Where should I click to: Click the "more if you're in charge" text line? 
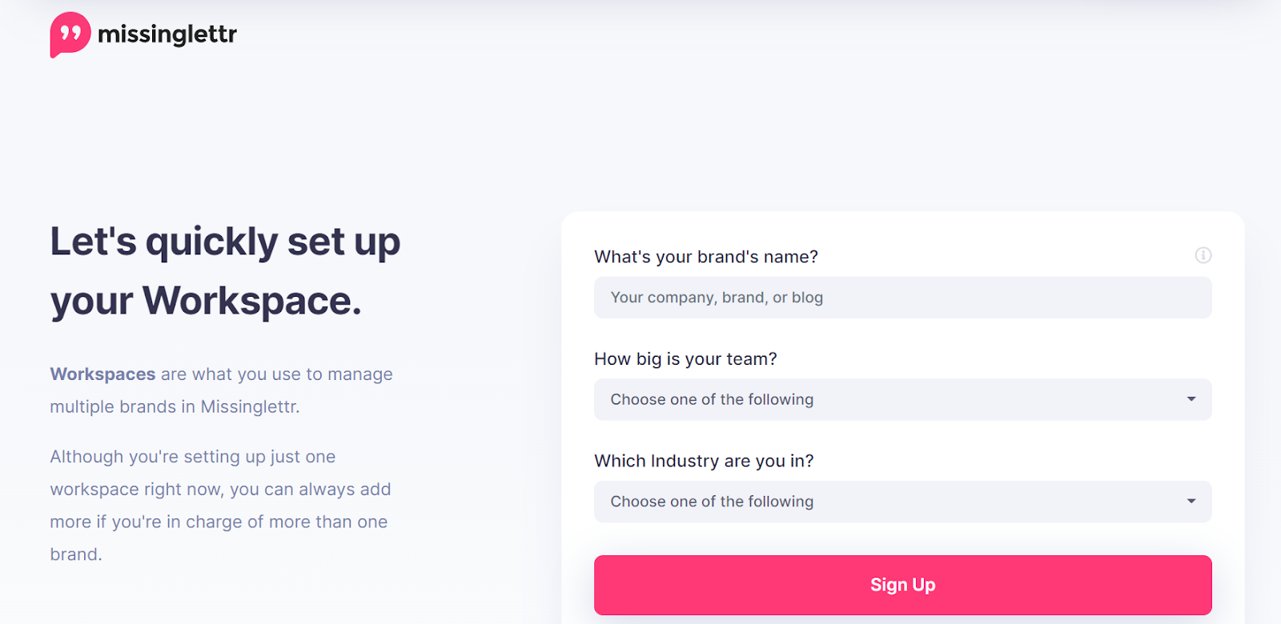pos(219,522)
